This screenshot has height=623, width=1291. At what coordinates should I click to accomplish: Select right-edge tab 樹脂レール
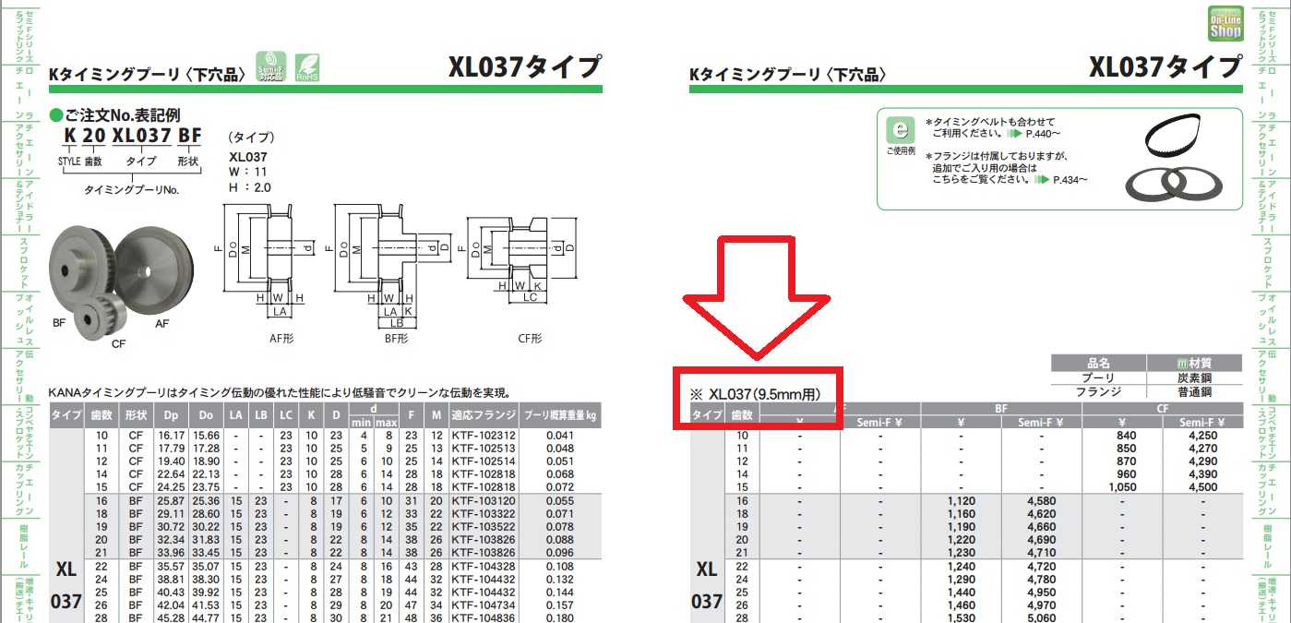click(x=1266, y=546)
